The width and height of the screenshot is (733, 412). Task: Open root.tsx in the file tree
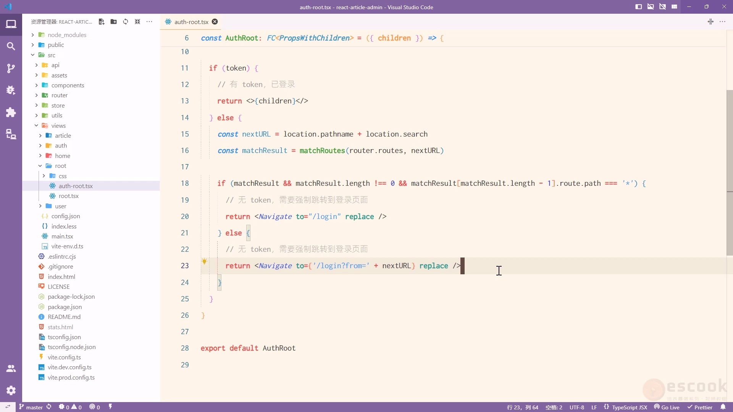coord(69,196)
